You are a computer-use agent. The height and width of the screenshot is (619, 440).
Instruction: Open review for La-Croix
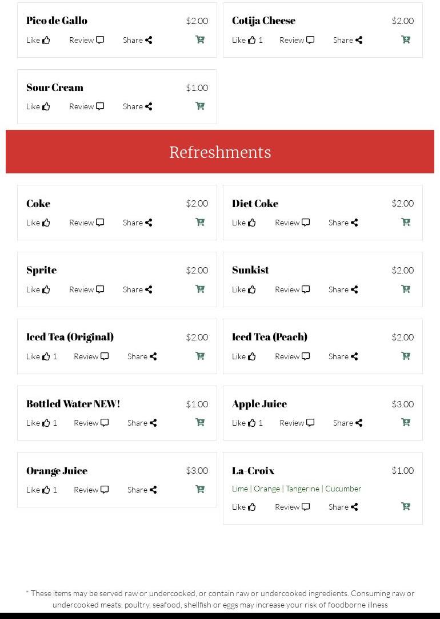[292, 507]
